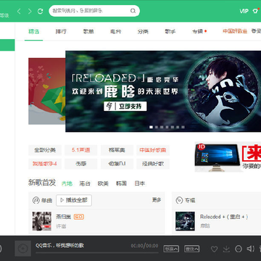The width and height of the screenshot is (261, 261).
Task: Switch to the 分类 tab
Action: (x=143, y=31)
